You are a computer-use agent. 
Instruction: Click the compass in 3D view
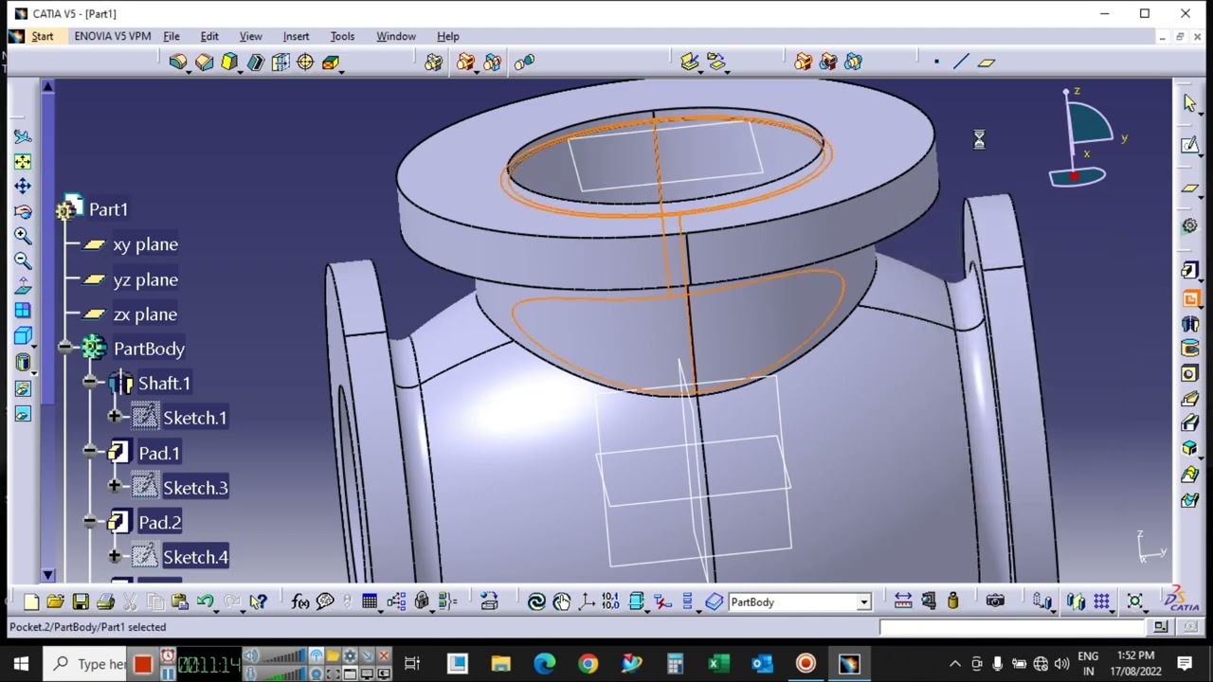pyautogui.click(x=1085, y=139)
